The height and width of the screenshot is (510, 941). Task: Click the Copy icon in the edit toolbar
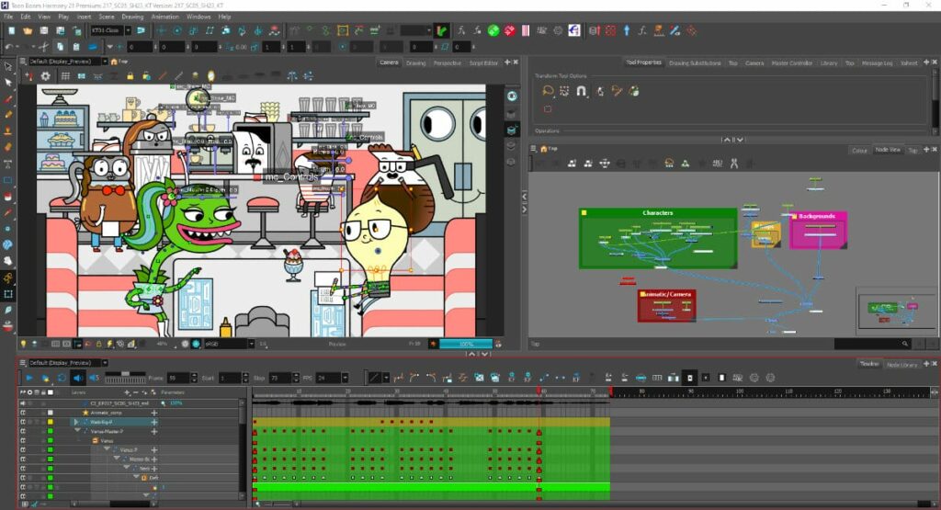coord(60,46)
